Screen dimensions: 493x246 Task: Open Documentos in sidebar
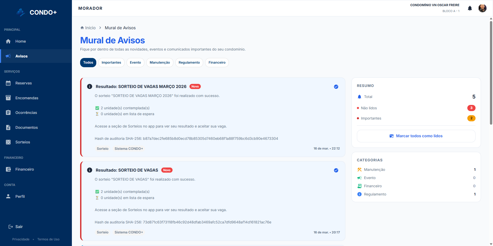tap(26, 127)
